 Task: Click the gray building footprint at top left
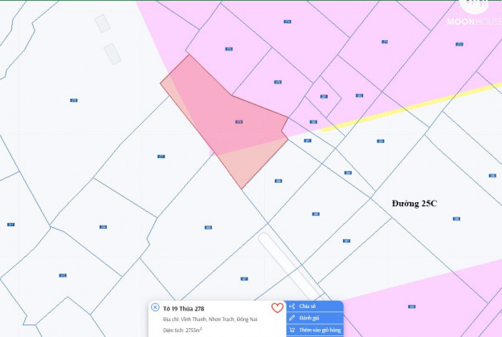pos(103,24)
